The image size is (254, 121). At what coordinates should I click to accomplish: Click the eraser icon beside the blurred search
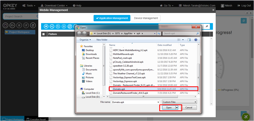(x=207, y=26)
